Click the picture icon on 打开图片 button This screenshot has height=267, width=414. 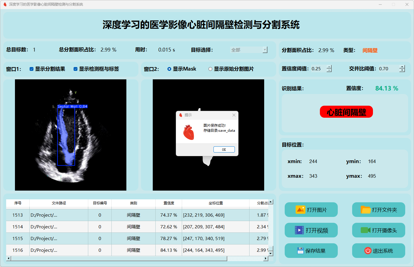pos(300,210)
